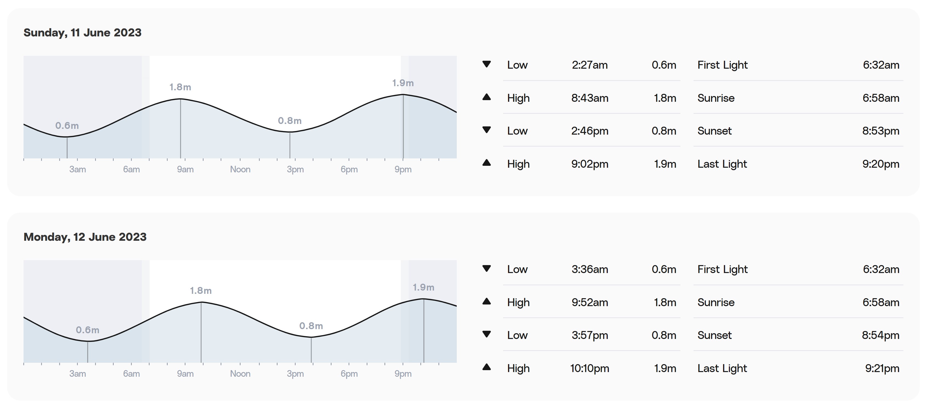Screen dimensions: 933x412
Task: Click the up arrow icon beside Sunday 8:43am high
Action: click(x=486, y=97)
